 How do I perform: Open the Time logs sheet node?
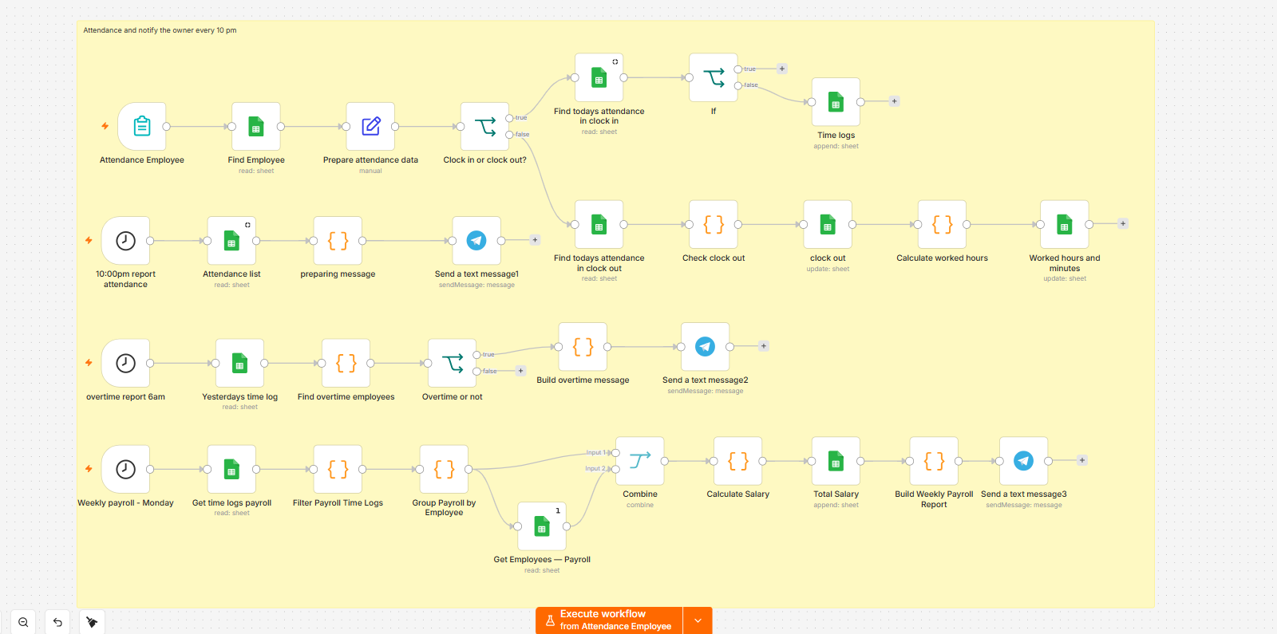836,101
